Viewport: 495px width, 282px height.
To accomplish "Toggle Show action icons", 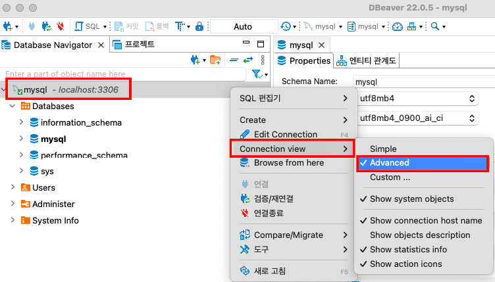I will click(x=423, y=264).
